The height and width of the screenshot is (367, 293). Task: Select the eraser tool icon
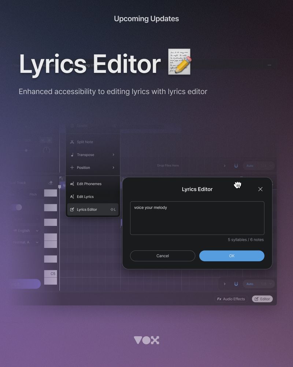51,182
